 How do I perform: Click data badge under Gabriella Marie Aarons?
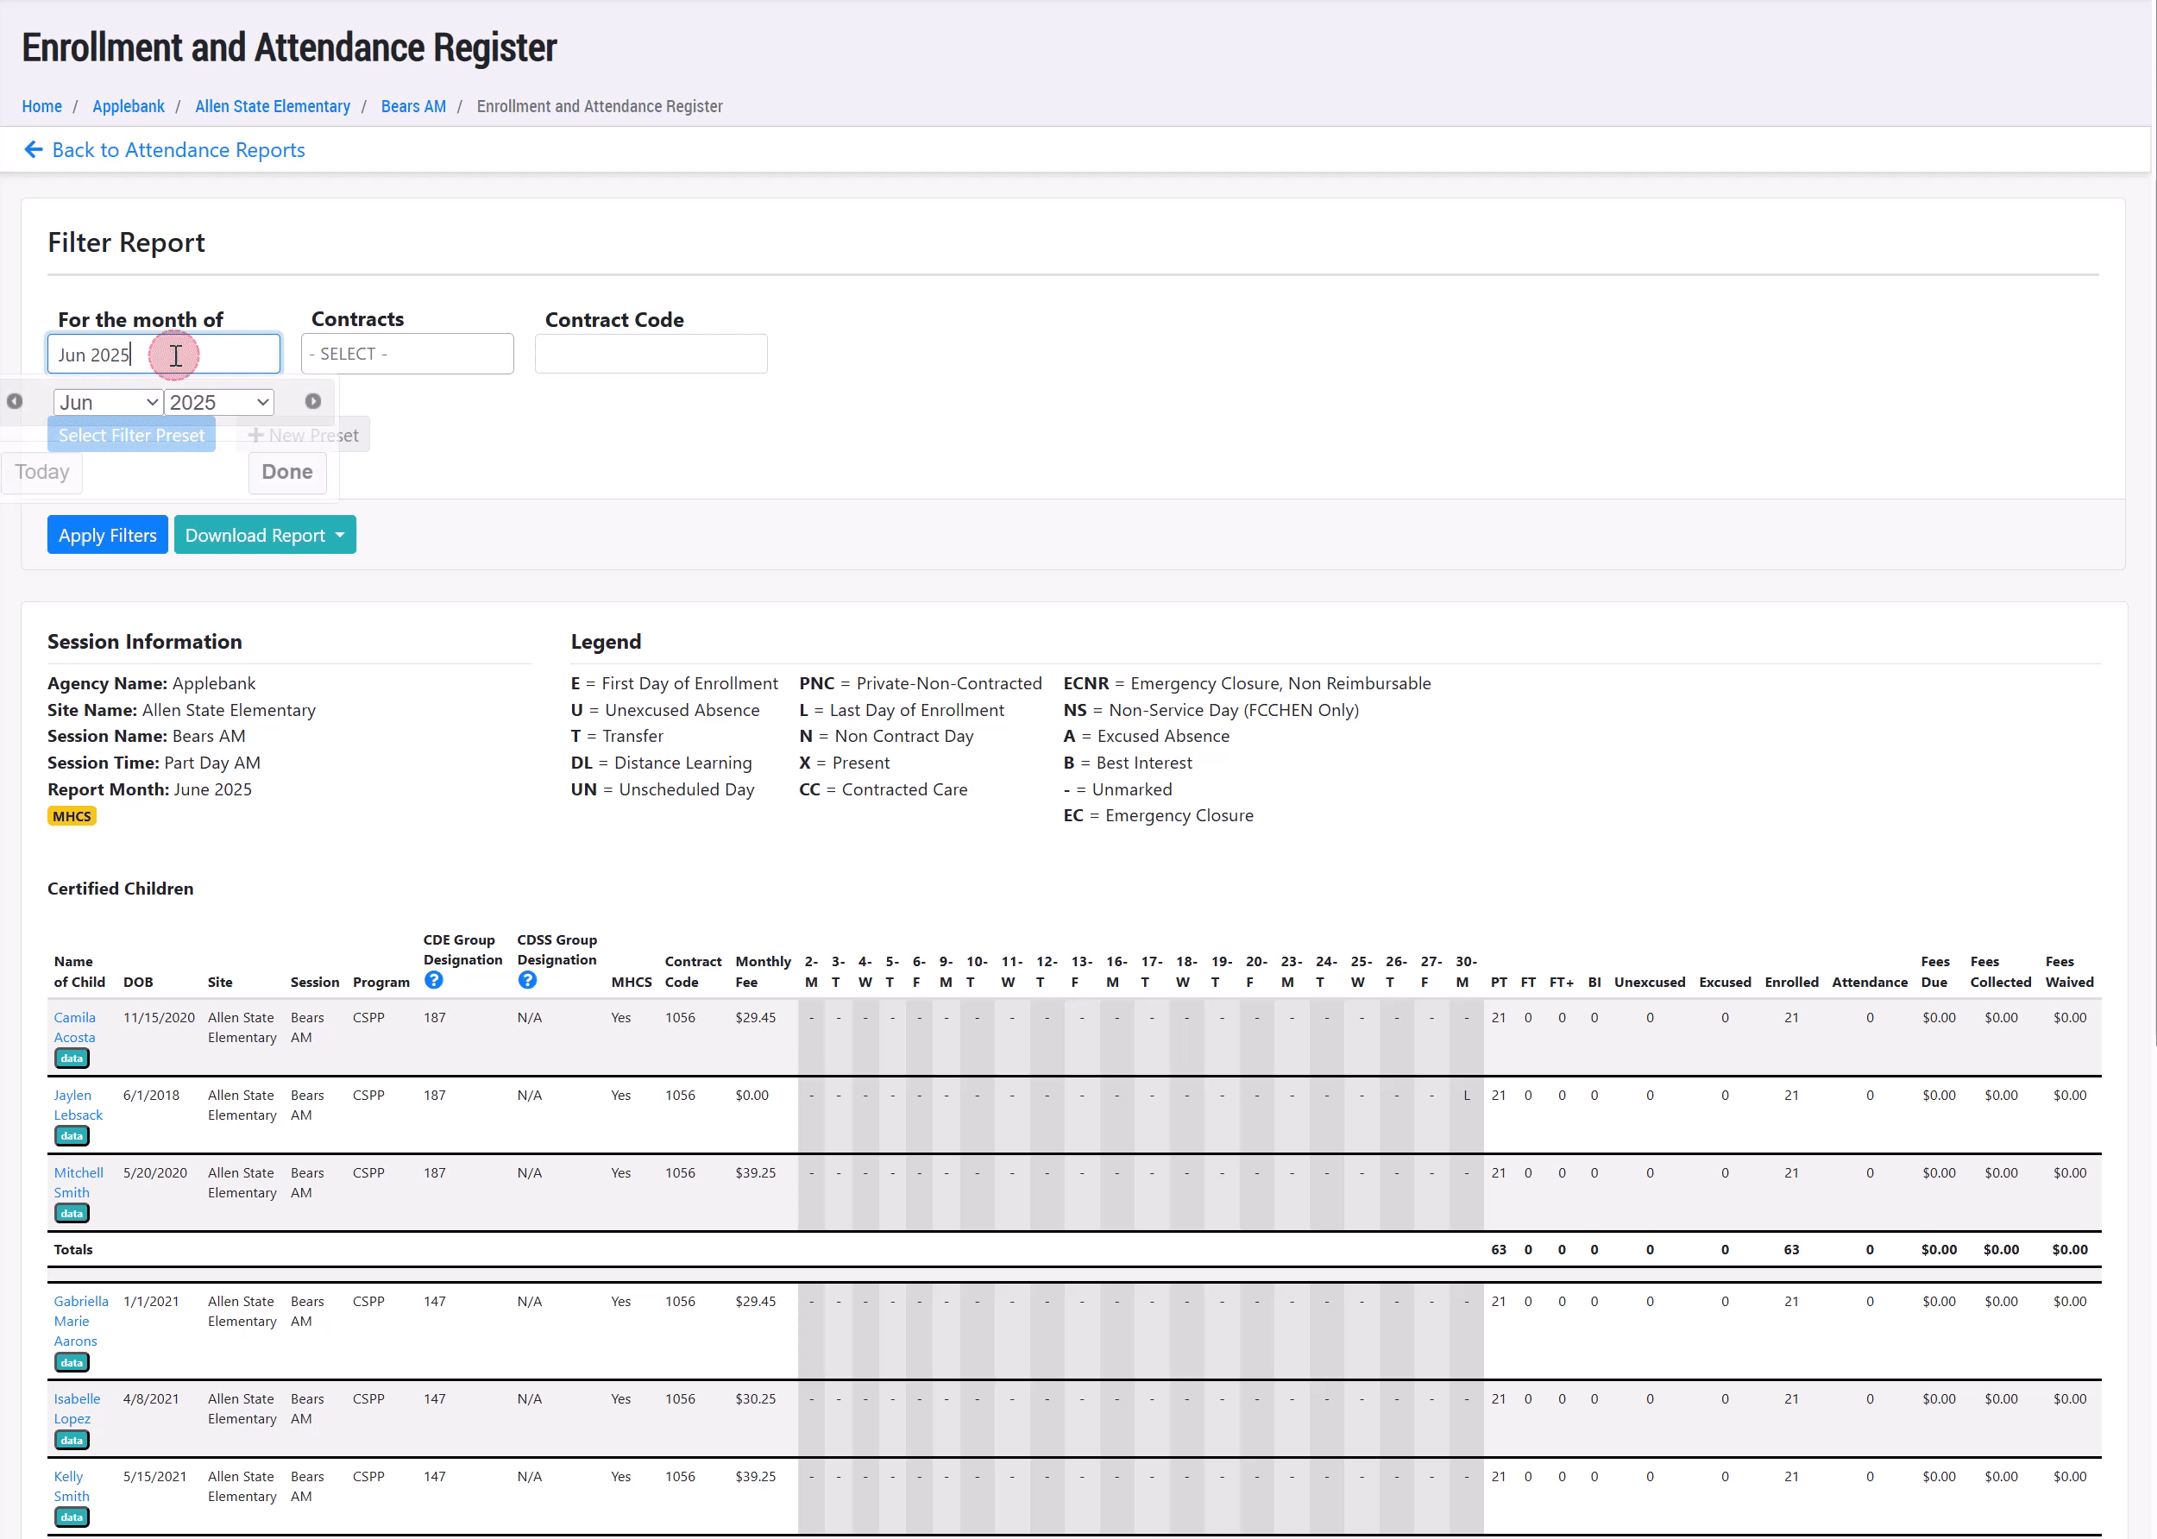coord(72,1363)
